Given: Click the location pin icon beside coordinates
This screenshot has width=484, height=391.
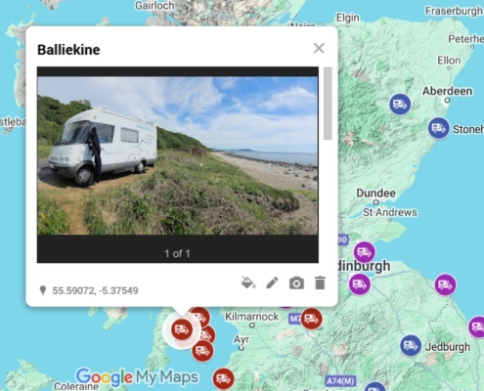Looking at the screenshot, I should pyautogui.click(x=43, y=290).
